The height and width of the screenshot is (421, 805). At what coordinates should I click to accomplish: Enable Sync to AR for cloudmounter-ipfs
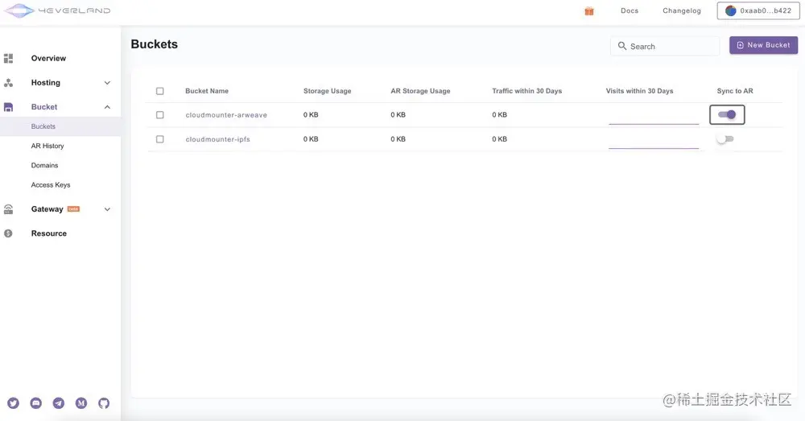tap(725, 138)
